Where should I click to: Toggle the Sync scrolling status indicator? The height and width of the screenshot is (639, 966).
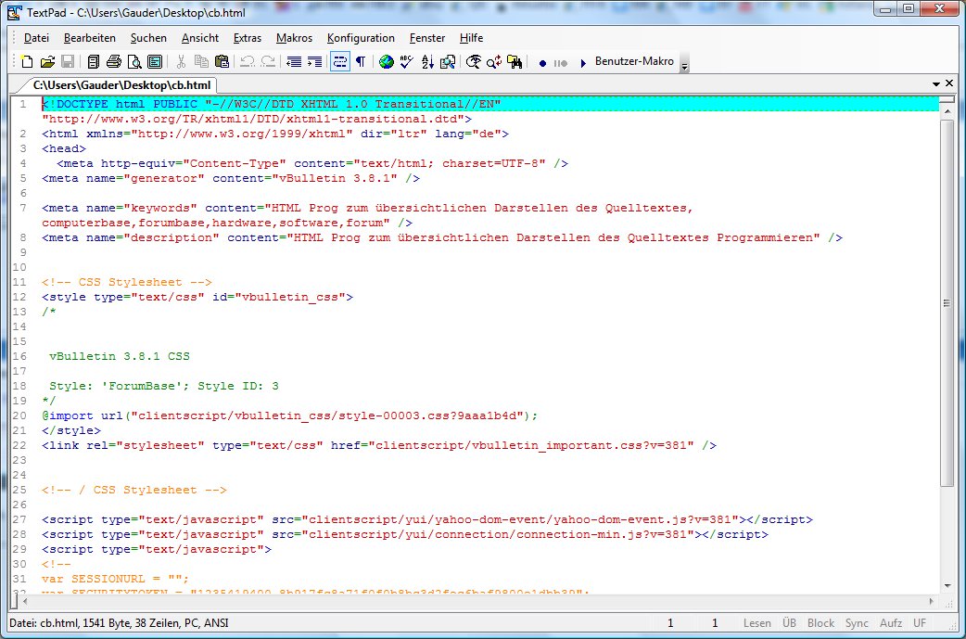tap(857, 623)
